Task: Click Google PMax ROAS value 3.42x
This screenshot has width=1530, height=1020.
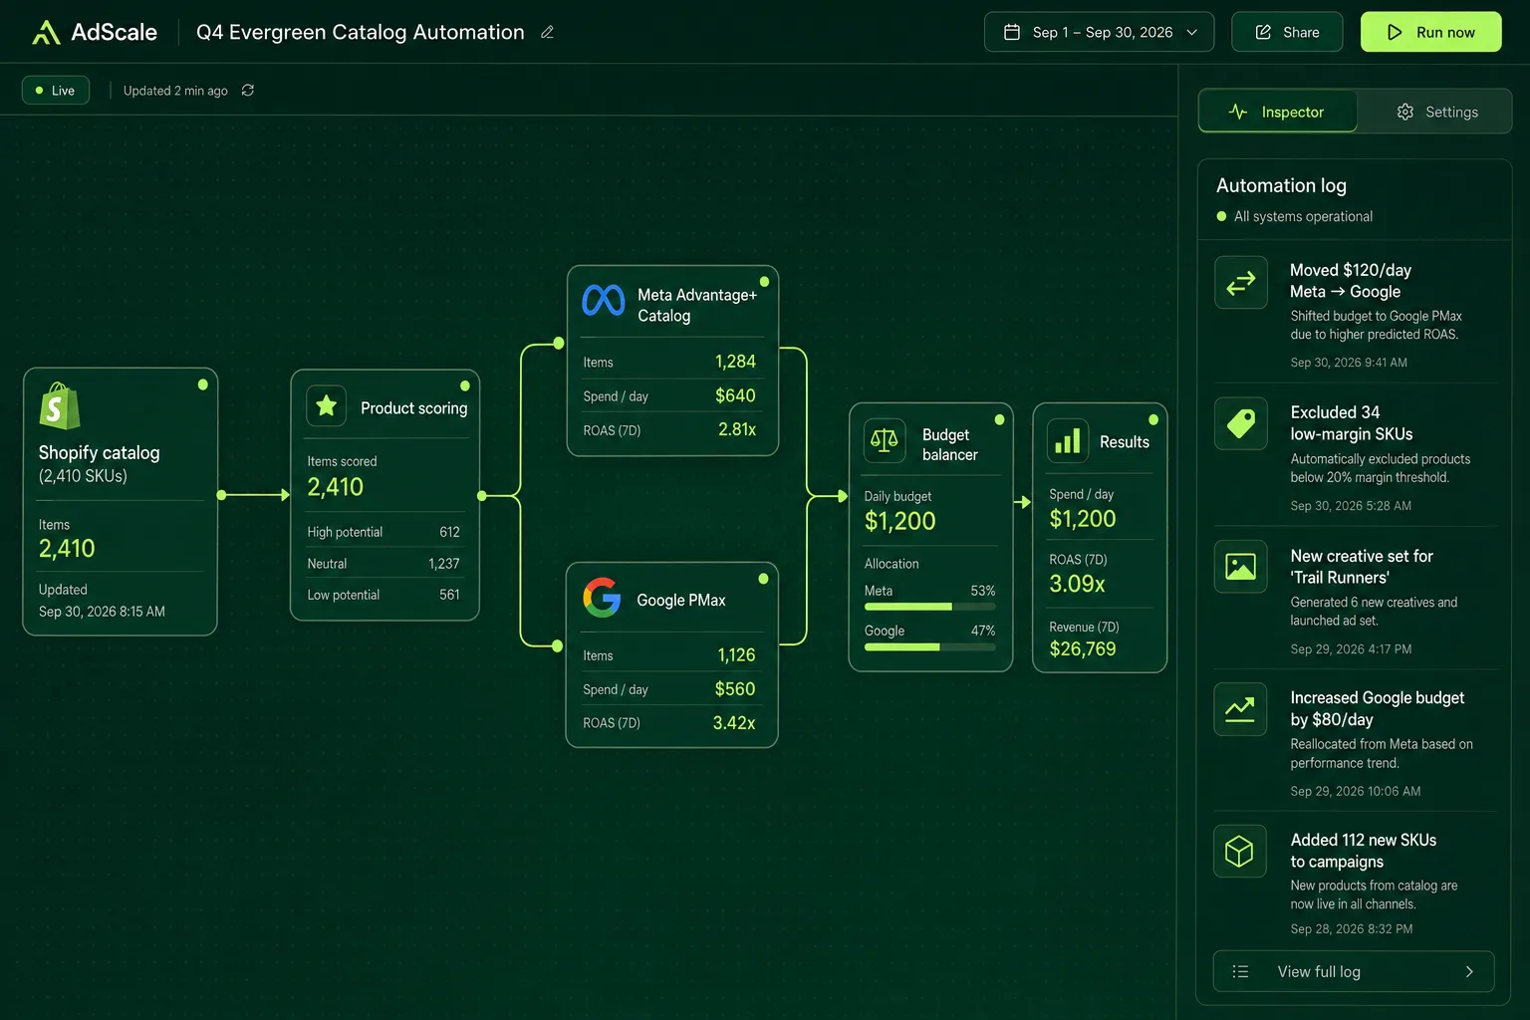Action: pos(734,723)
